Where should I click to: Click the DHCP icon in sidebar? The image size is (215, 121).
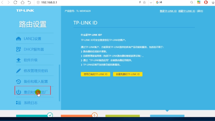pos(18,49)
